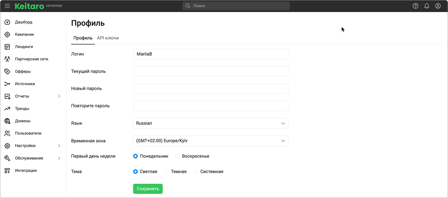Open Офферы in the sidebar
Image resolution: width=448 pixels, height=198 pixels.
pos(23,71)
